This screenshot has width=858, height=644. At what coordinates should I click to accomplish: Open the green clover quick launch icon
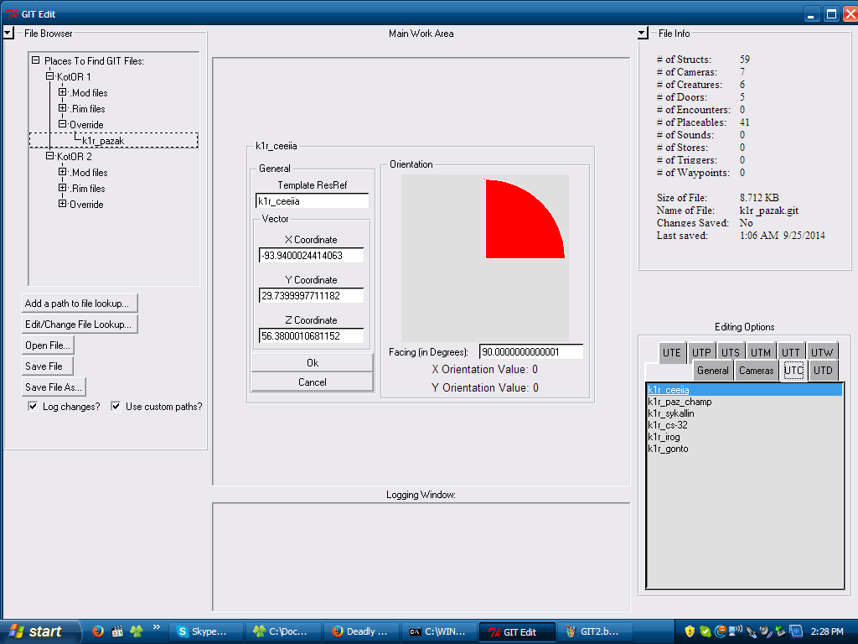137,631
